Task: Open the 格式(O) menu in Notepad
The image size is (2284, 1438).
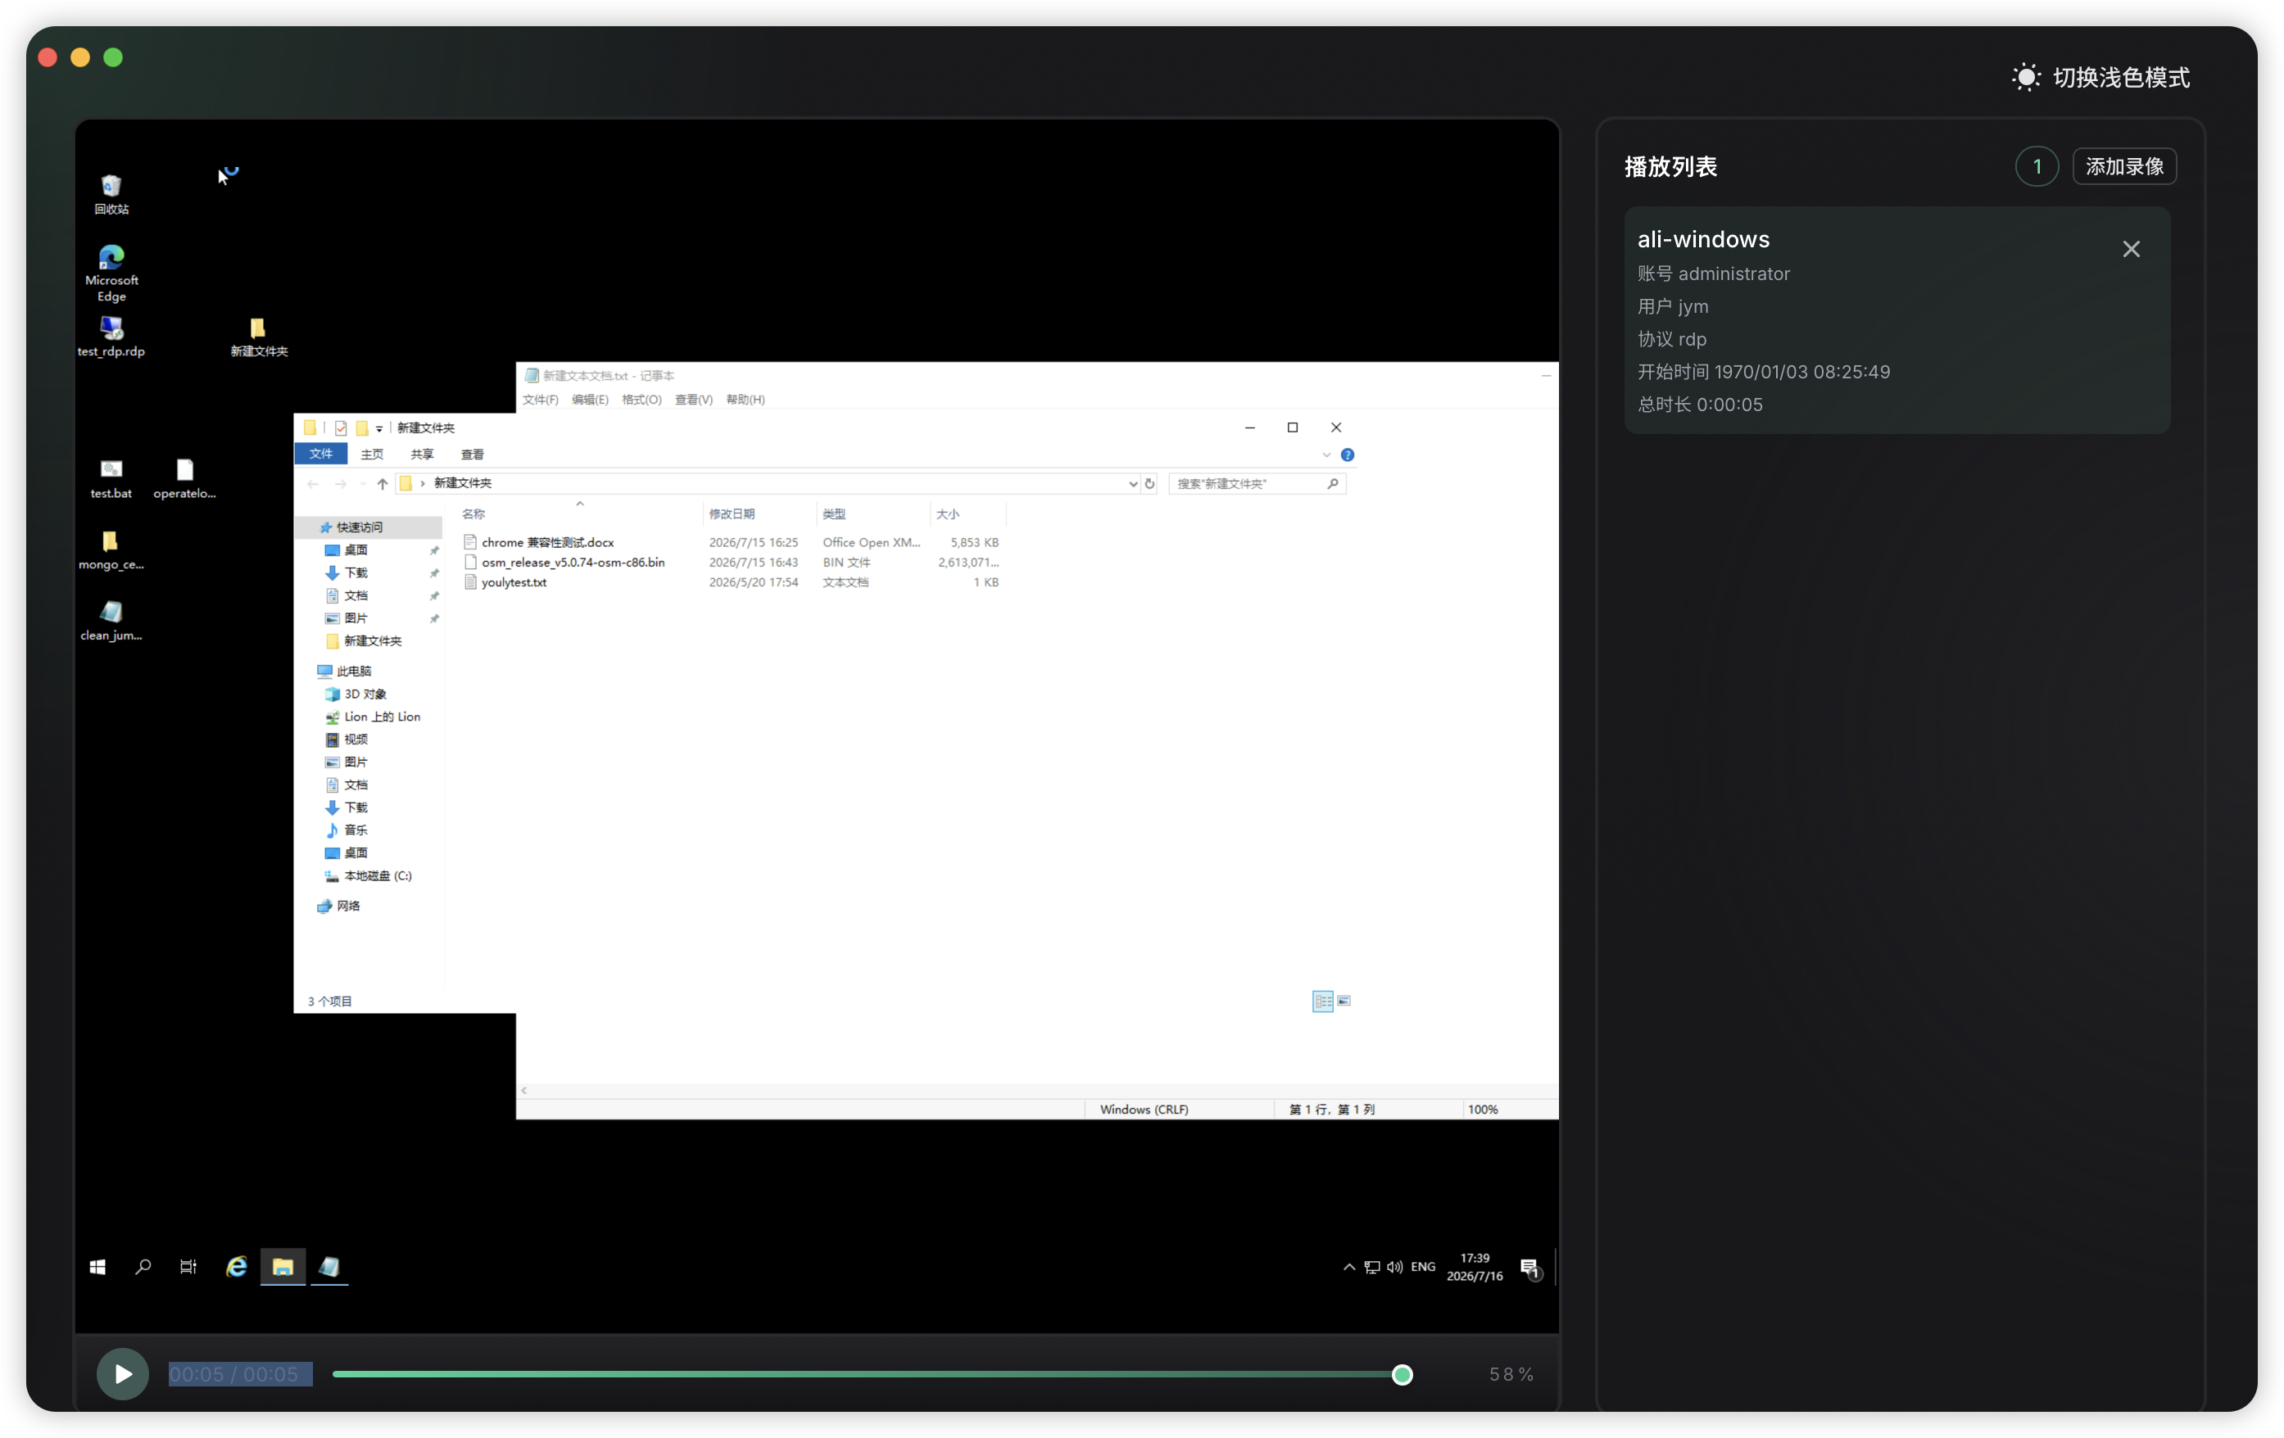Action: [641, 400]
